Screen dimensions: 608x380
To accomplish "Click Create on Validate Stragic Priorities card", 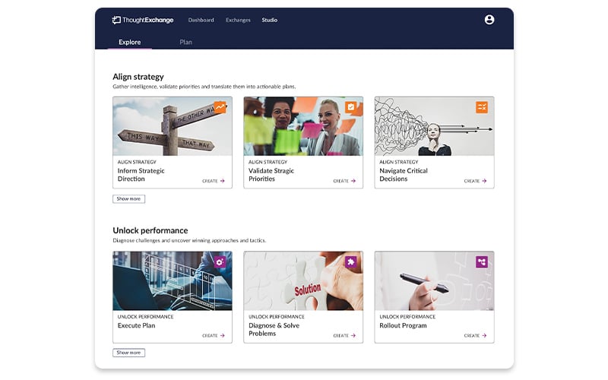I will click(x=345, y=181).
